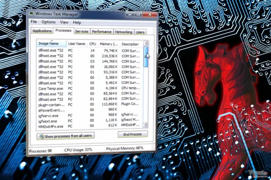Select dllhost.exe row using 5,492 K
The height and width of the screenshot is (180, 271).
(x=89, y=83)
